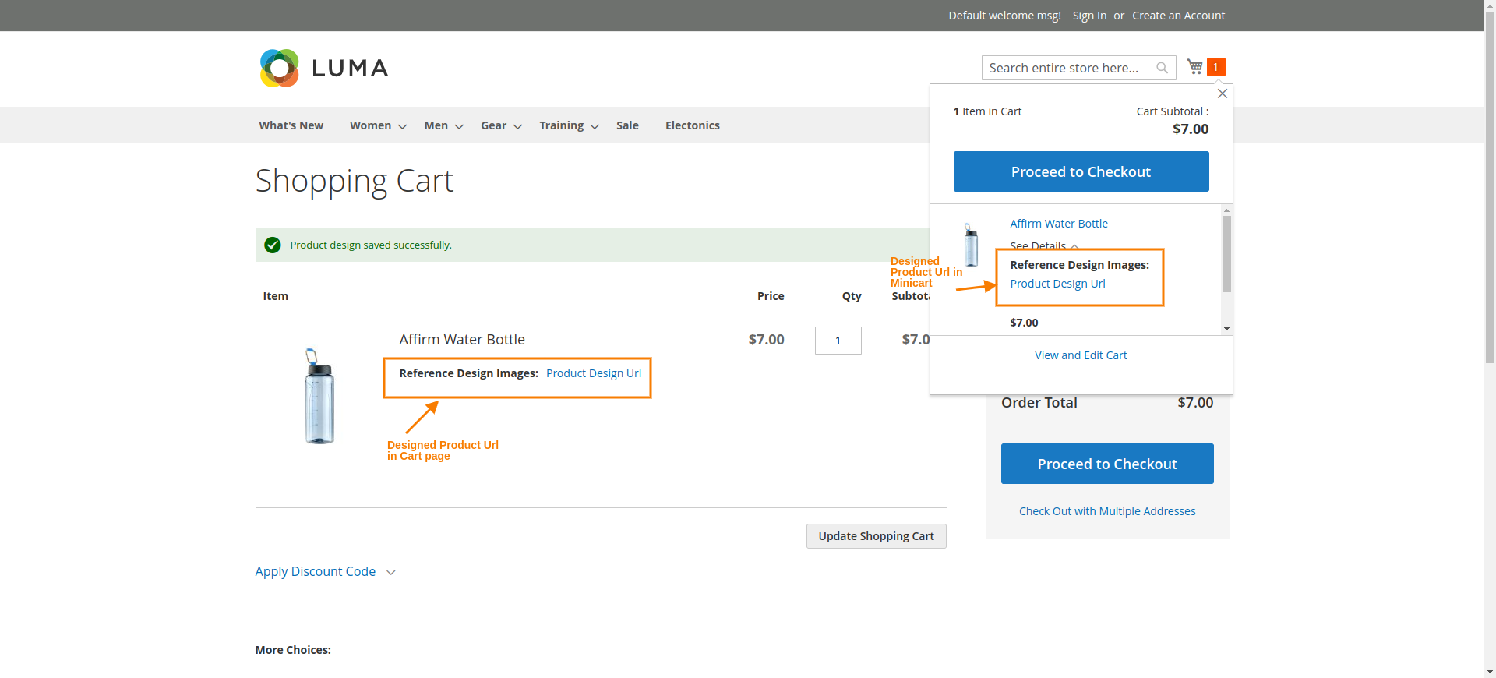The width and height of the screenshot is (1496, 678).
Task: Click Proceed to Checkout in minicart
Action: [1081, 171]
